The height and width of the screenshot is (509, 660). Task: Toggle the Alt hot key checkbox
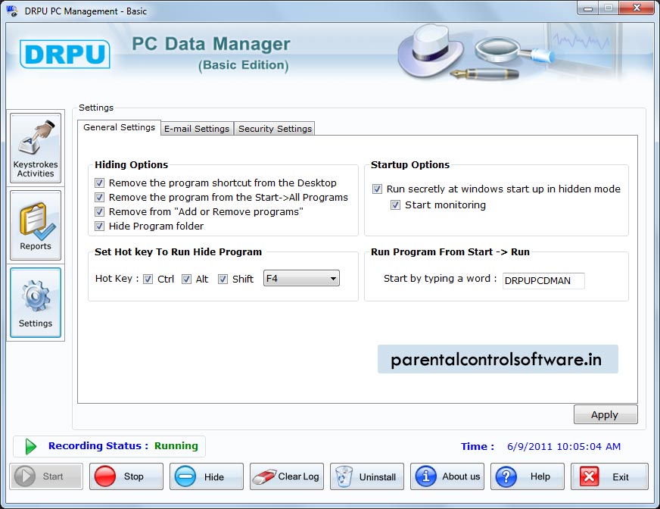coord(186,279)
